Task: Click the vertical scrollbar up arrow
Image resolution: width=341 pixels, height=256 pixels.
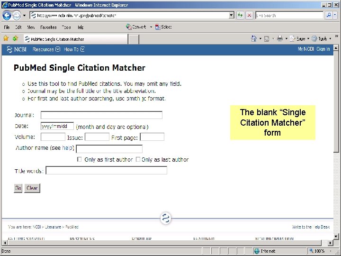Action: pyautogui.click(x=336, y=48)
